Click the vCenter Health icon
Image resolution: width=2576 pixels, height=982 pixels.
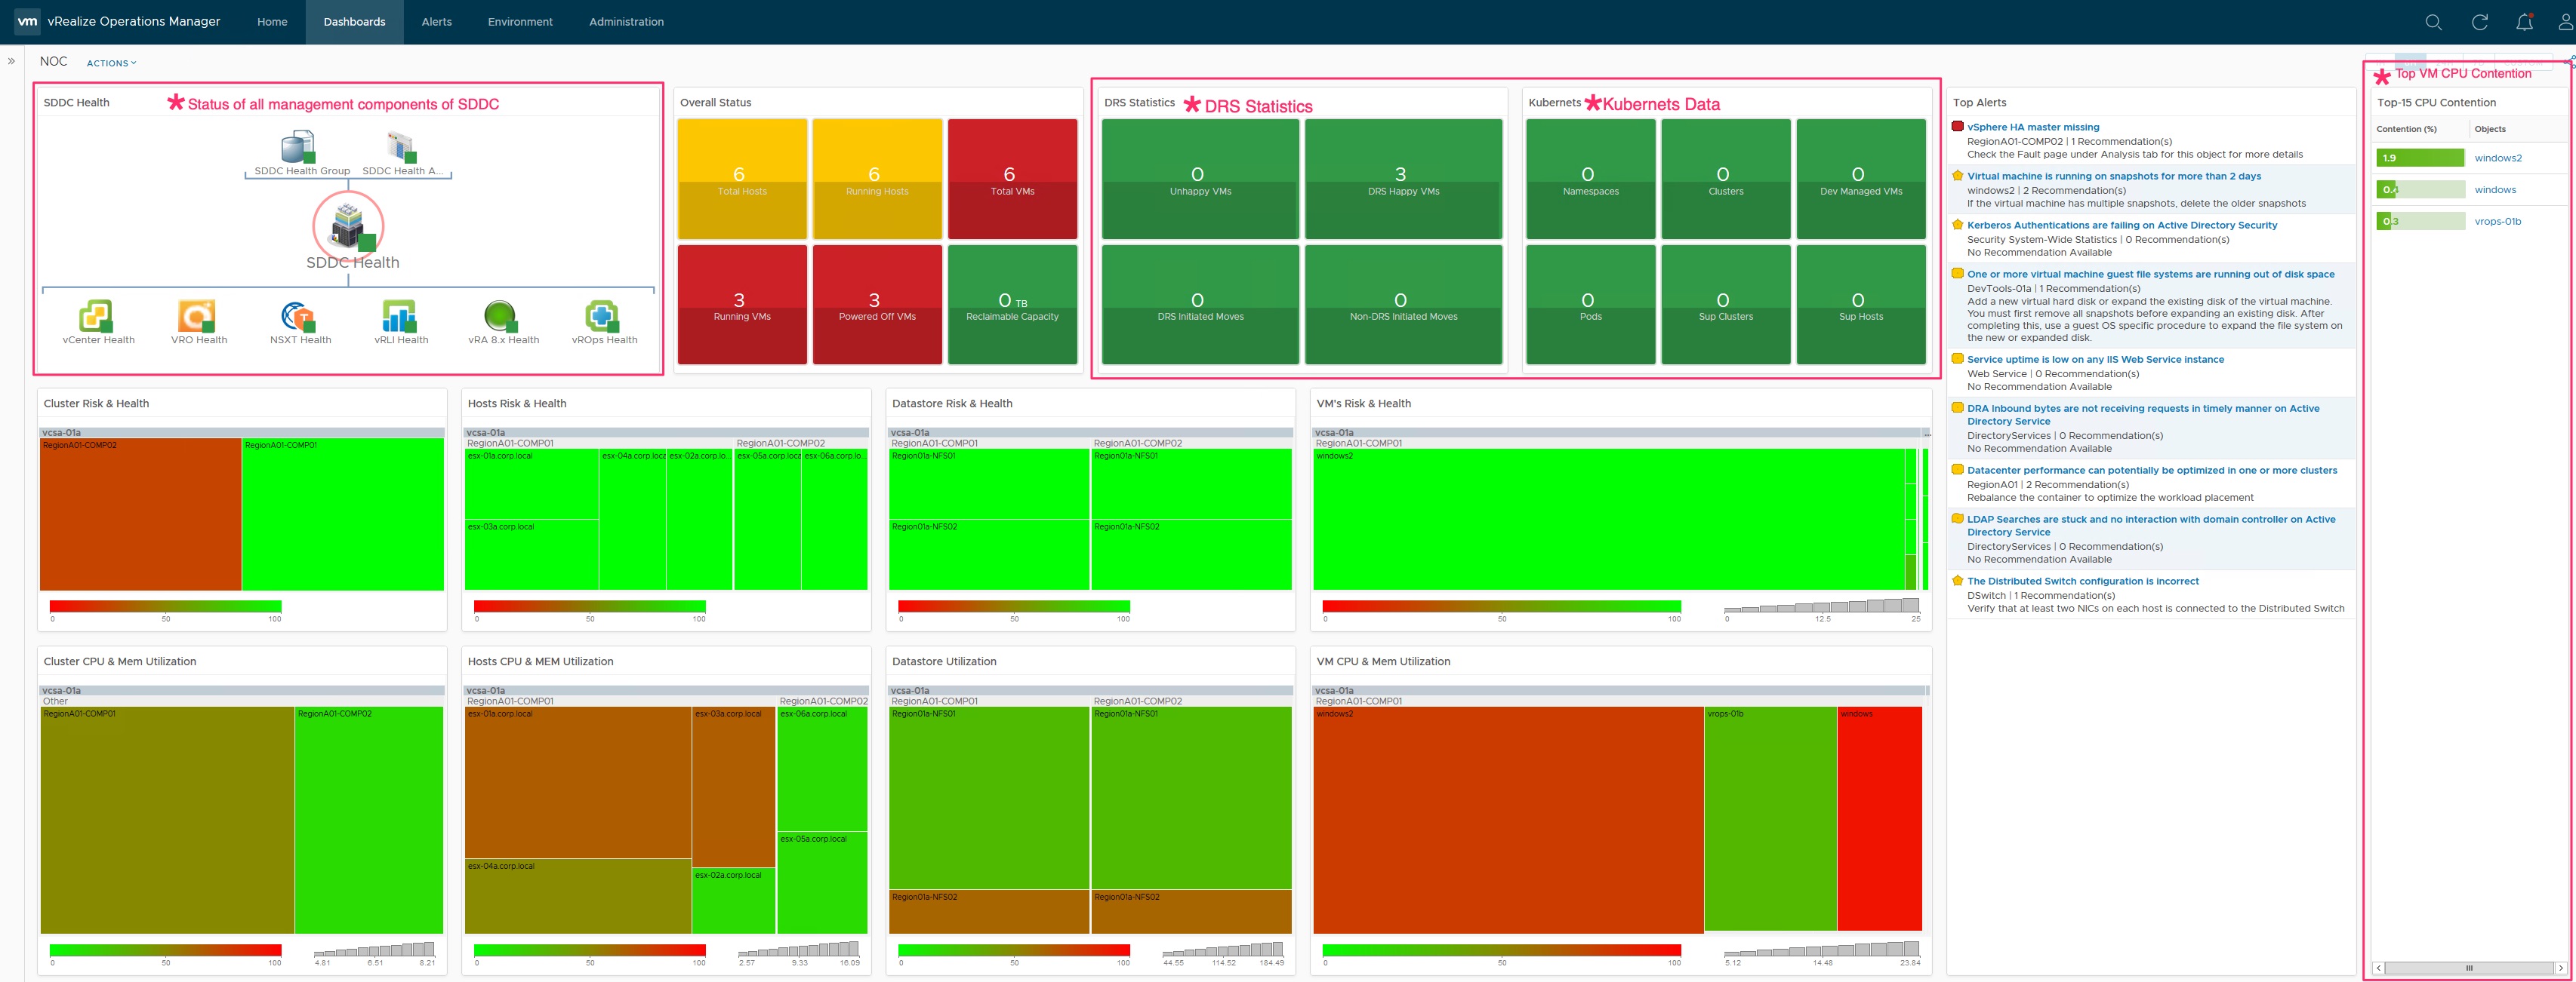[x=96, y=317]
